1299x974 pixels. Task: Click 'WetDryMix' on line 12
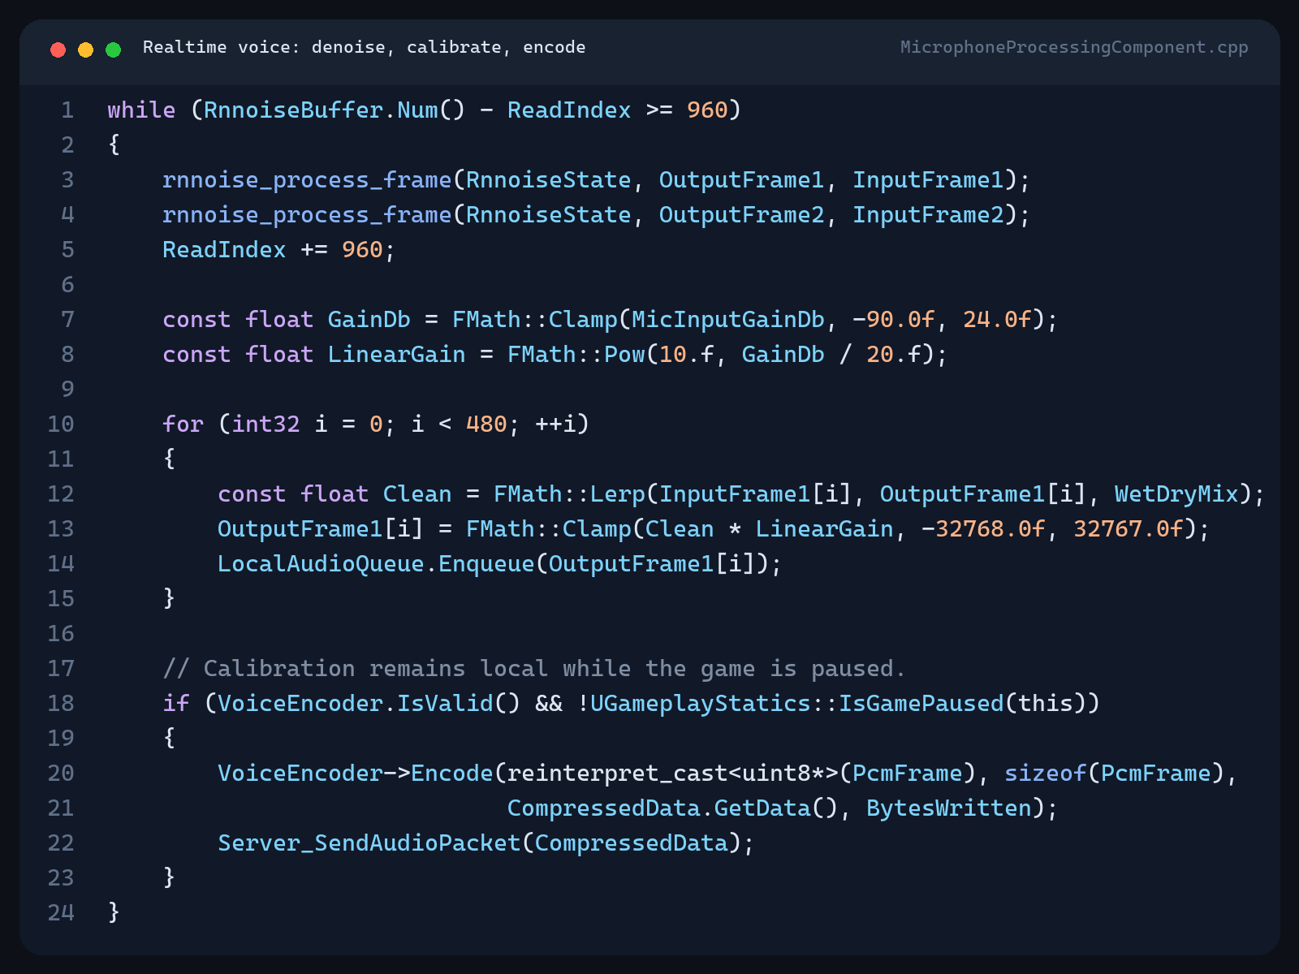[x=1176, y=493]
